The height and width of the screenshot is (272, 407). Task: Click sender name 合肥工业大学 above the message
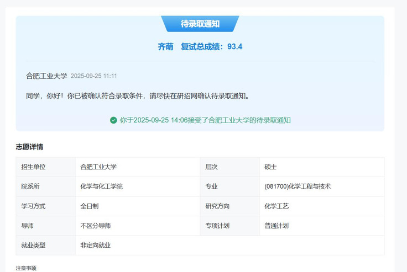click(x=46, y=76)
